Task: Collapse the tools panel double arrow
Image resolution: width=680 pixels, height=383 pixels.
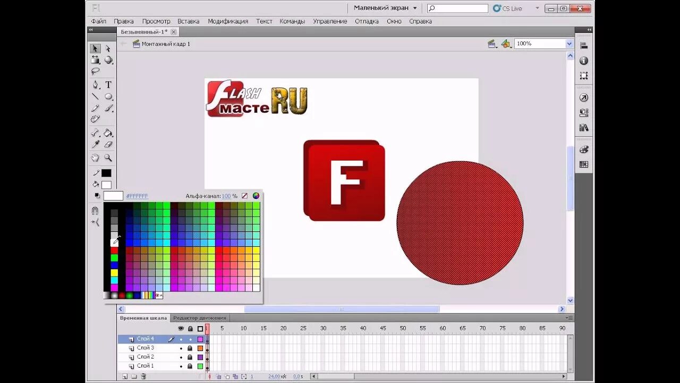Action: (90, 30)
